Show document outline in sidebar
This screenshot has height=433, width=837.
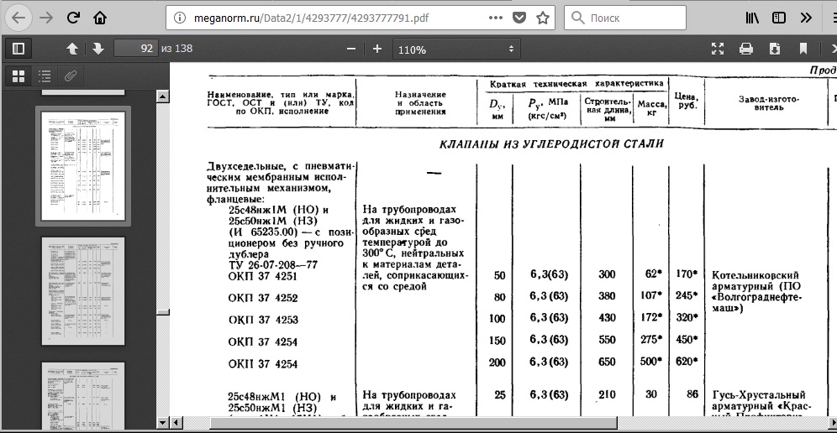tap(45, 76)
